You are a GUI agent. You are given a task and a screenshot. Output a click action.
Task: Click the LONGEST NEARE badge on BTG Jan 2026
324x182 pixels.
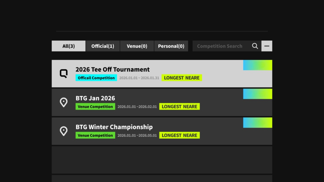[179, 107]
